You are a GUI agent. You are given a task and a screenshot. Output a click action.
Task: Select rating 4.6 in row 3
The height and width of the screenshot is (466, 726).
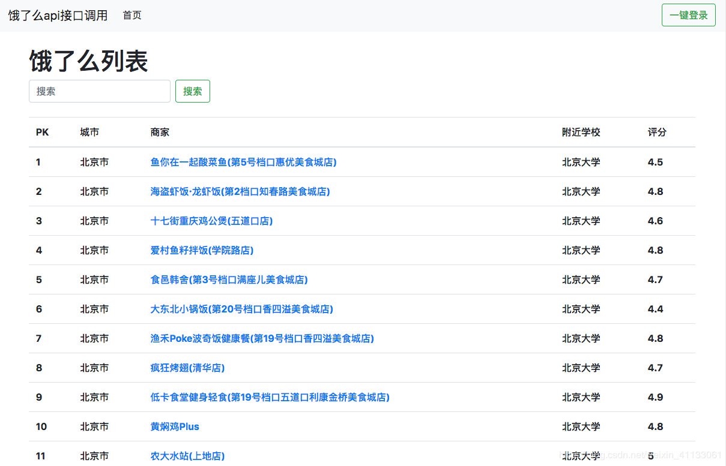655,221
